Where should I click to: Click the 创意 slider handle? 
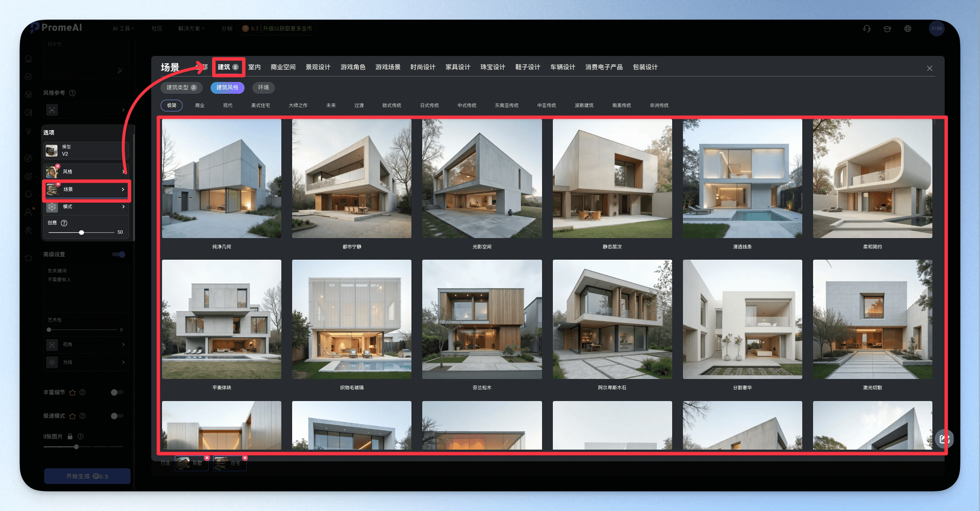point(82,232)
